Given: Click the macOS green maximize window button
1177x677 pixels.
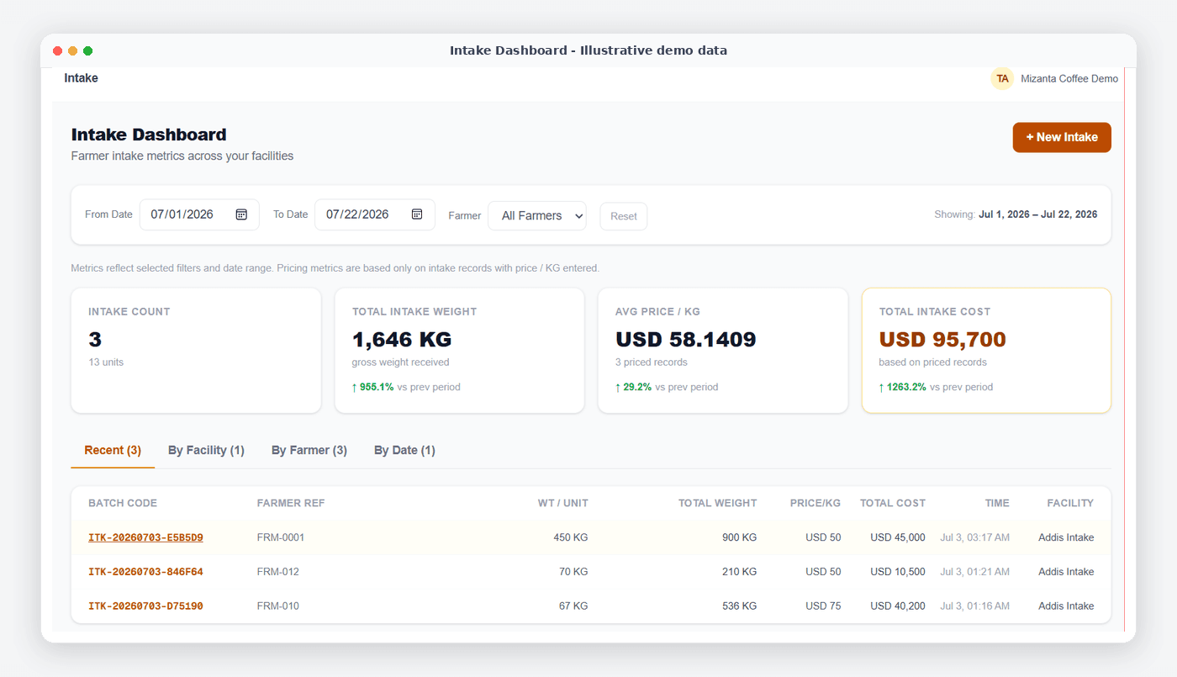Looking at the screenshot, I should click(x=88, y=51).
